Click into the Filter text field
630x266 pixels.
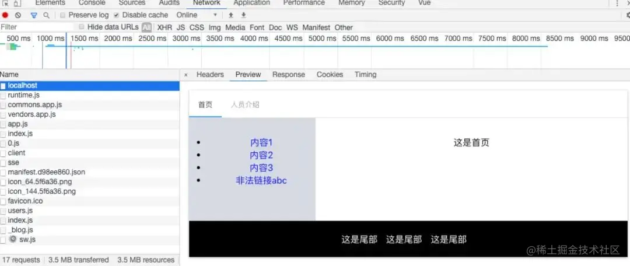pos(37,27)
